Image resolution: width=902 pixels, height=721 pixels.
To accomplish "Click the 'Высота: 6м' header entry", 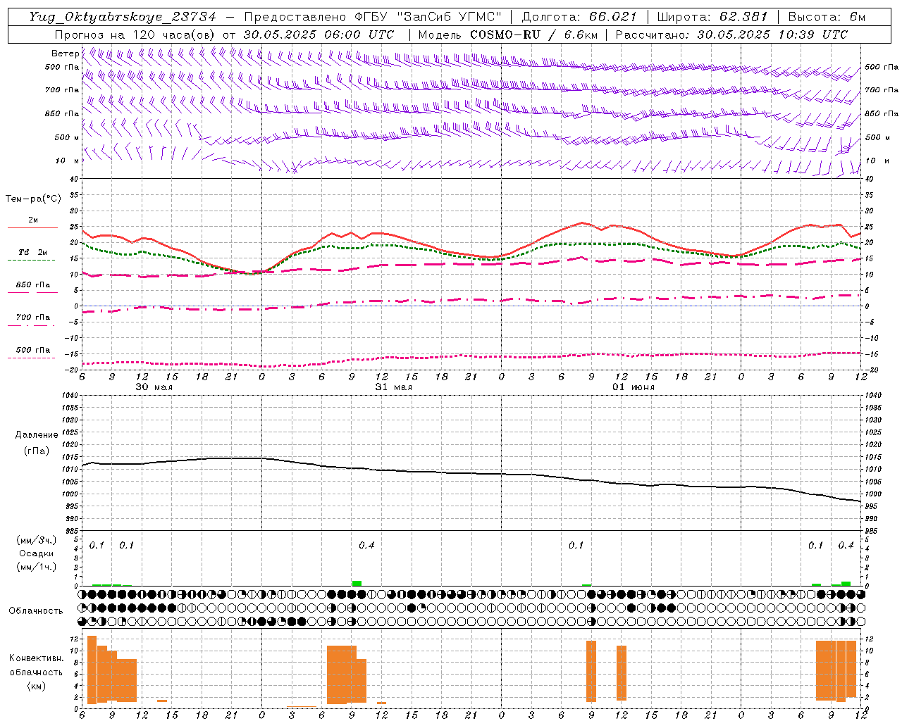I will 827,17.
